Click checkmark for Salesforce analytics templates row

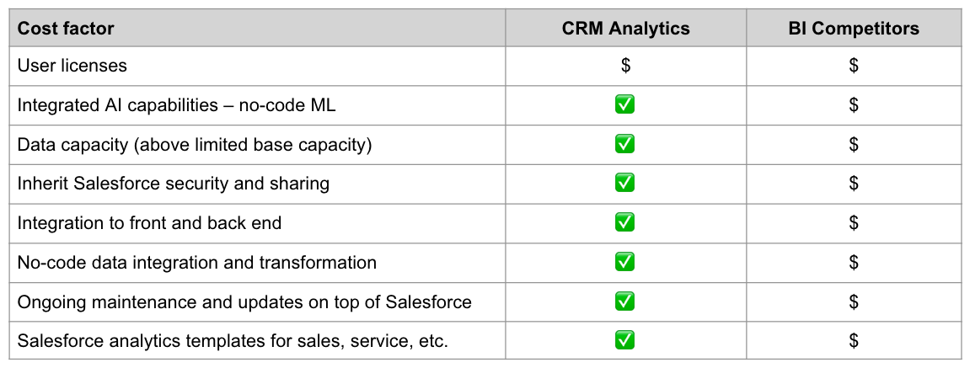pos(624,340)
